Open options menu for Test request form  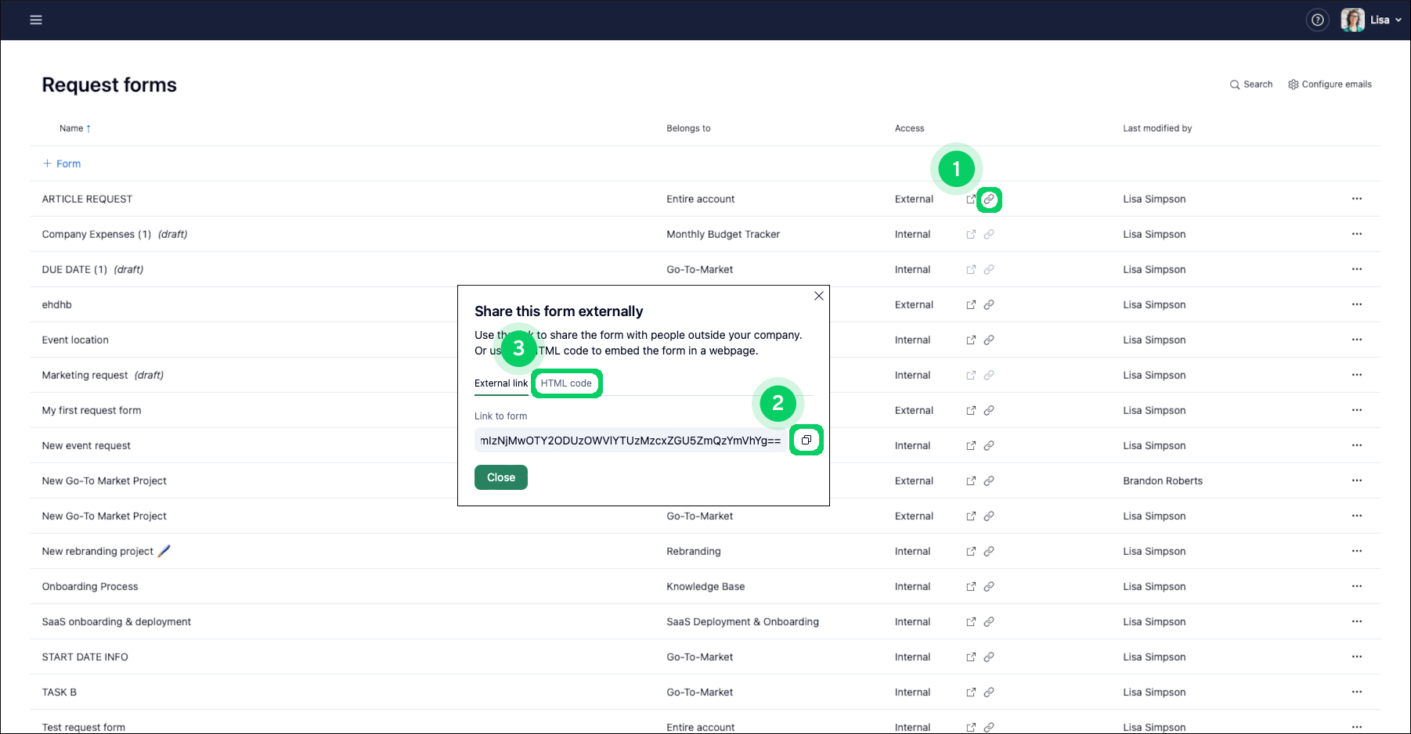pos(1356,726)
